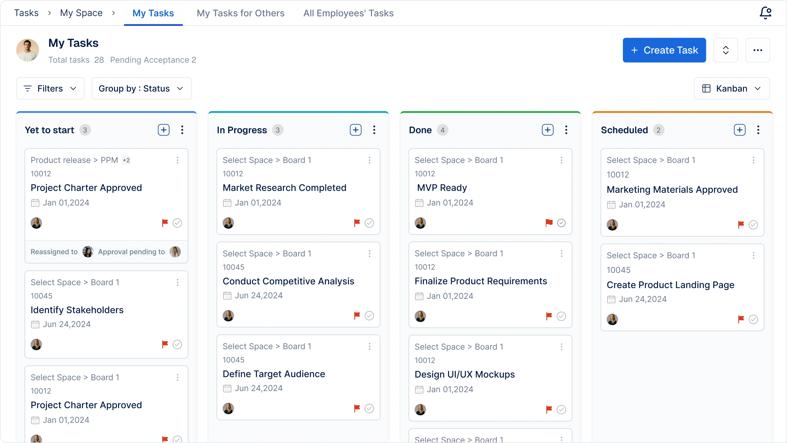Click My Space breadcrumb link
Viewport: 787px width, 443px height.
(81, 13)
